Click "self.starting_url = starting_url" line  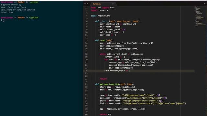click(118, 24)
